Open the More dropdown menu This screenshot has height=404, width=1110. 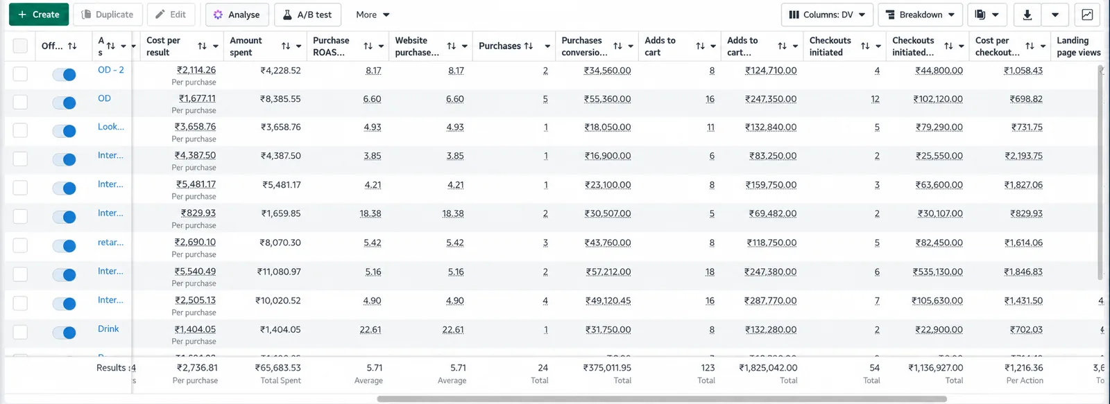coord(373,15)
